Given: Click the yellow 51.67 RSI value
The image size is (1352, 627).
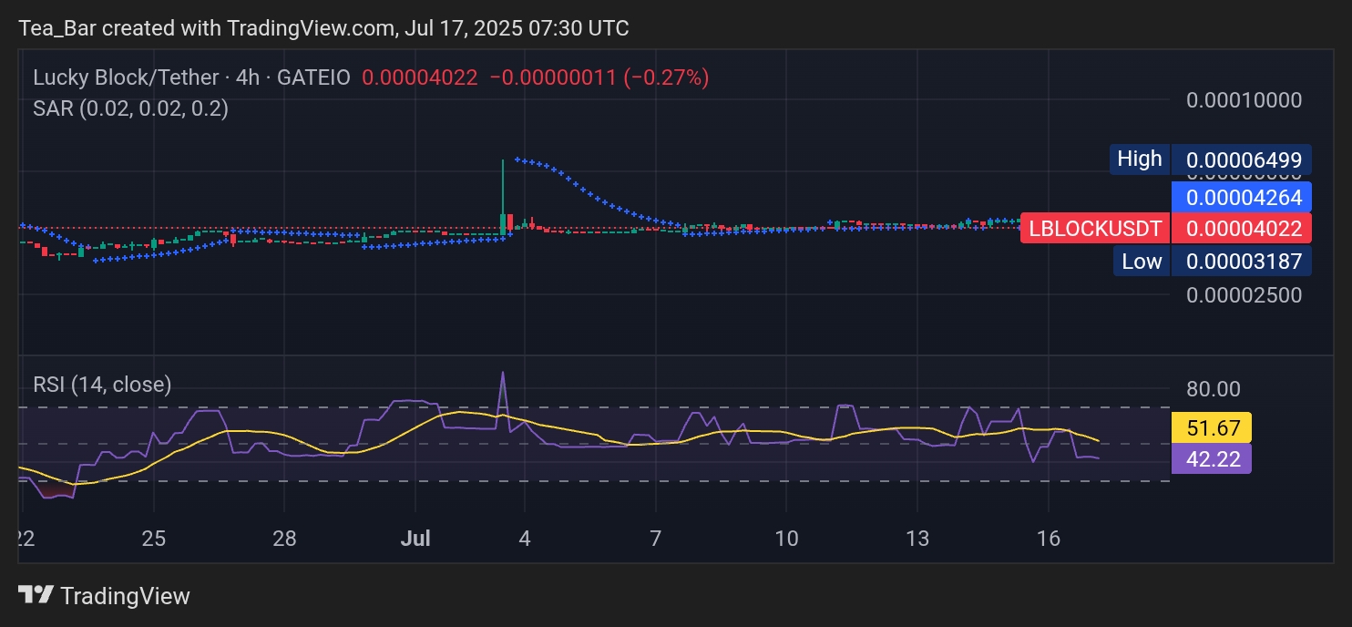Looking at the screenshot, I should pyautogui.click(x=1212, y=427).
